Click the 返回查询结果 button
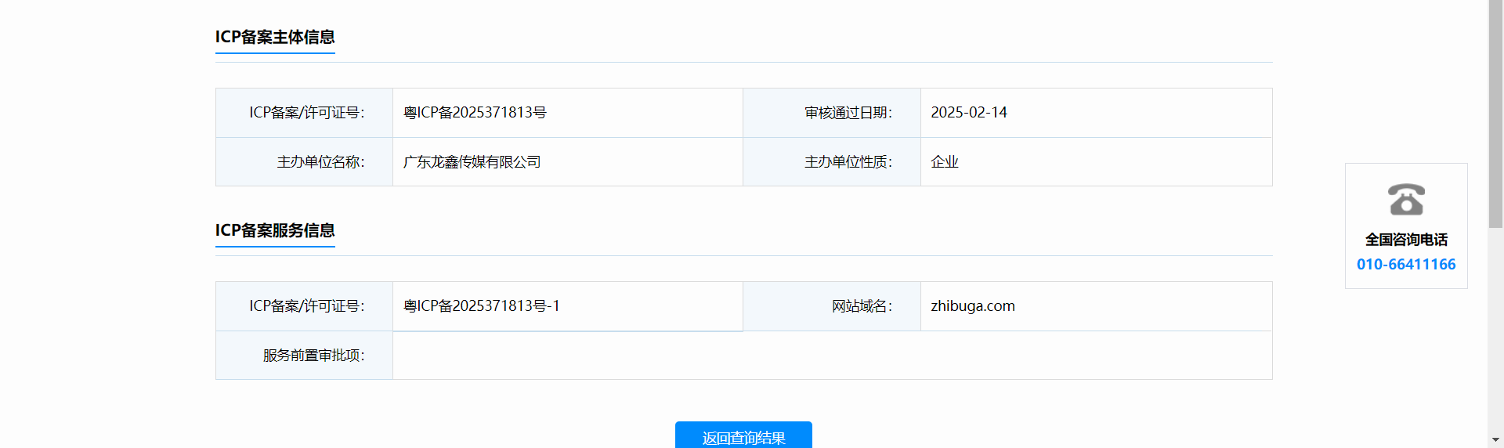The height and width of the screenshot is (448, 1504). (743, 435)
